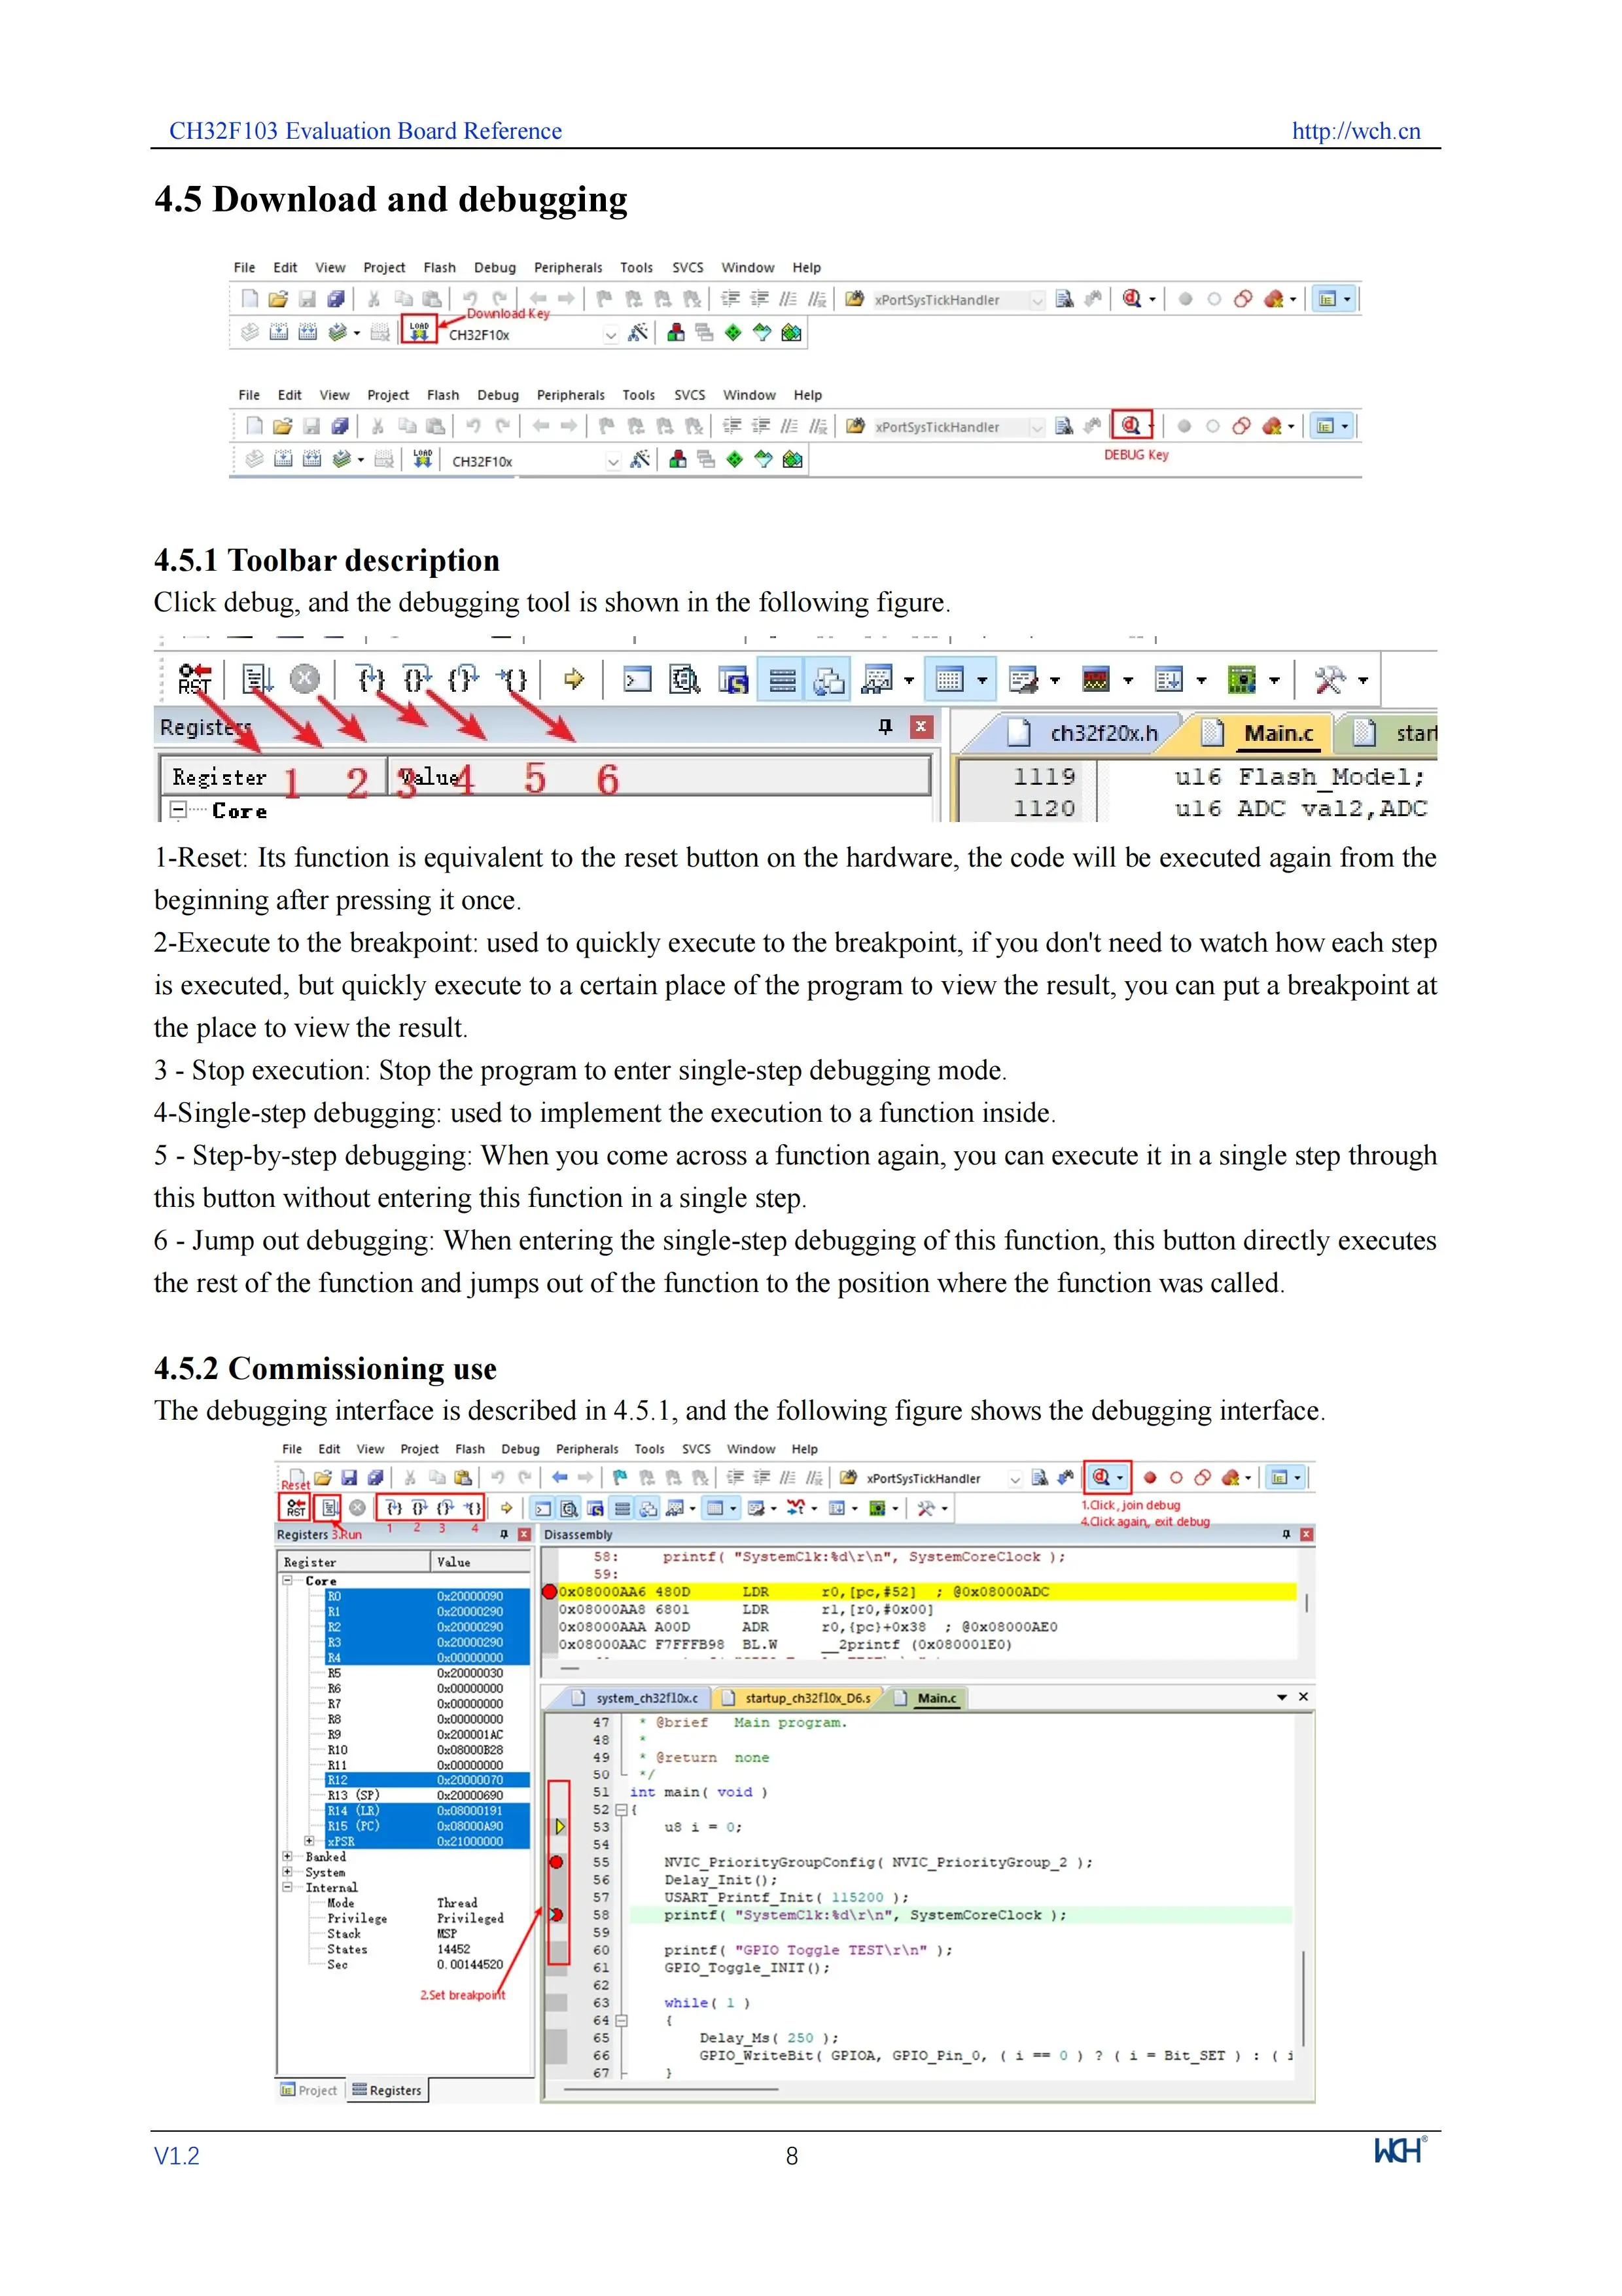Select the R15 (PC) register row

click(x=428, y=1826)
